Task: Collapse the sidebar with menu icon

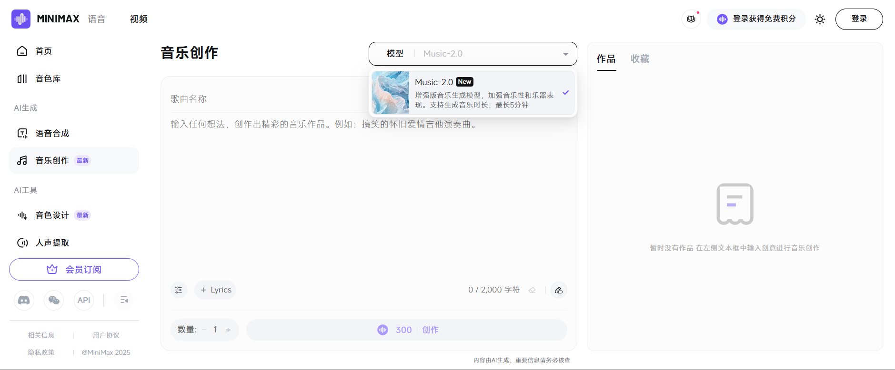Action: (124, 300)
